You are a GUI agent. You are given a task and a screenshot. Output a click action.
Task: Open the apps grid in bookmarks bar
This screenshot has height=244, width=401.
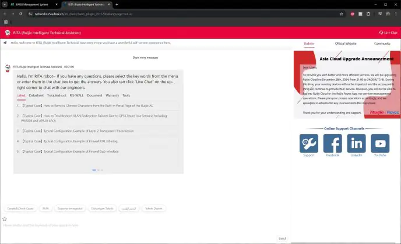pyautogui.click(x=6, y=22)
